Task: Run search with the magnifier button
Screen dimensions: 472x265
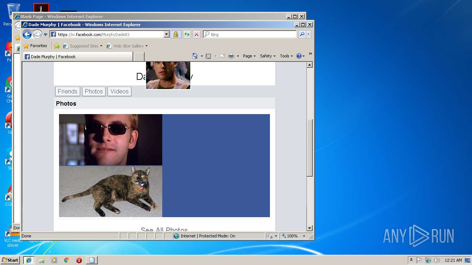Action: pos(302,34)
